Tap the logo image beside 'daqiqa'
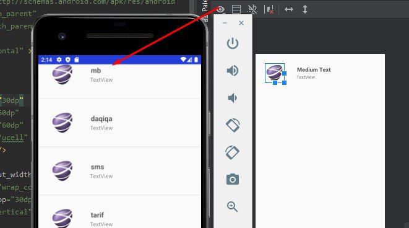Image resolution: width=409 pixels, height=228 pixels. click(62, 123)
